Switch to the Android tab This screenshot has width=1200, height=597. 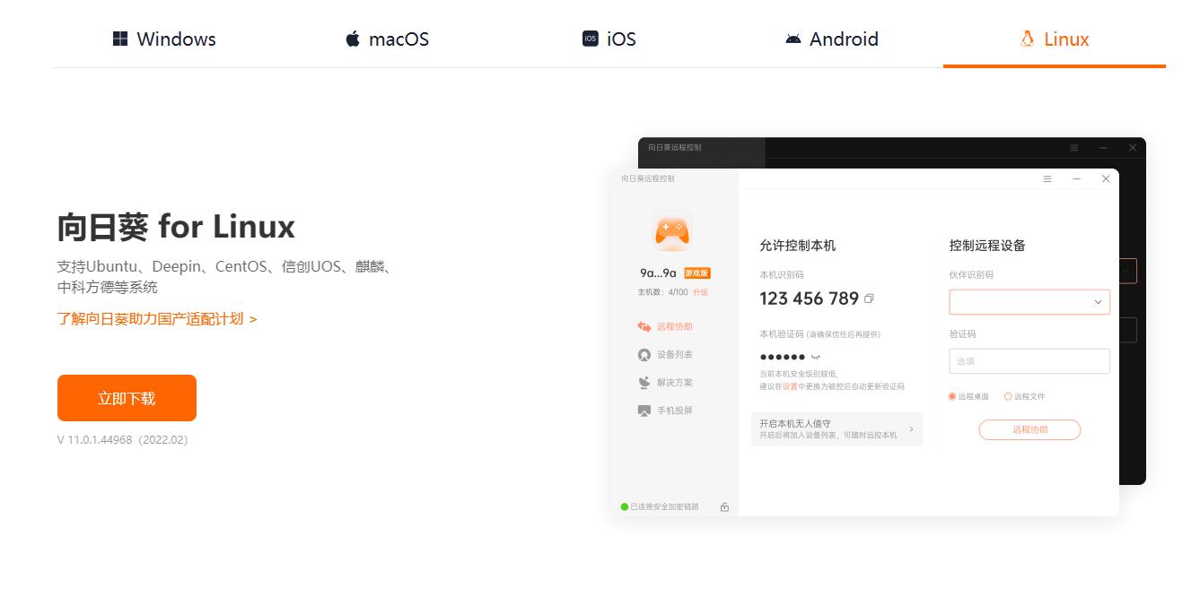(831, 39)
